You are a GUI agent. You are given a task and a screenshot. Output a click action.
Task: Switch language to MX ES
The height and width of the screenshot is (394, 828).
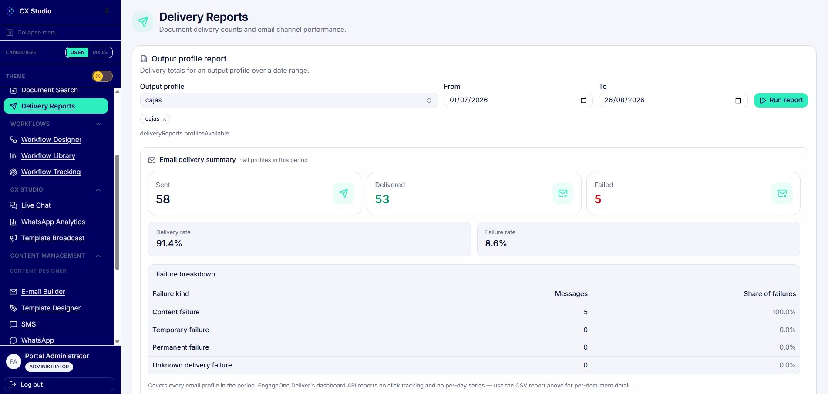point(100,52)
